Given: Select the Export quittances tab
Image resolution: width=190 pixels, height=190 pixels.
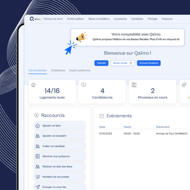Looking at the screenshot, I should click(80, 70).
